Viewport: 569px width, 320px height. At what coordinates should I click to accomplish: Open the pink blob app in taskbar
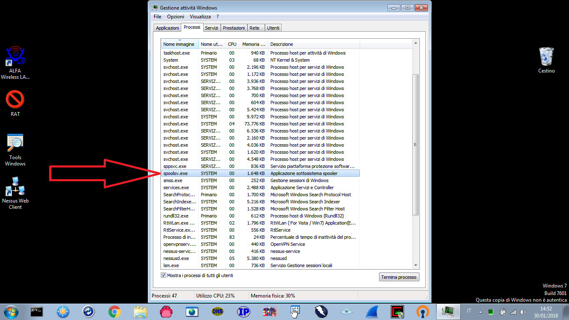[x=166, y=311]
